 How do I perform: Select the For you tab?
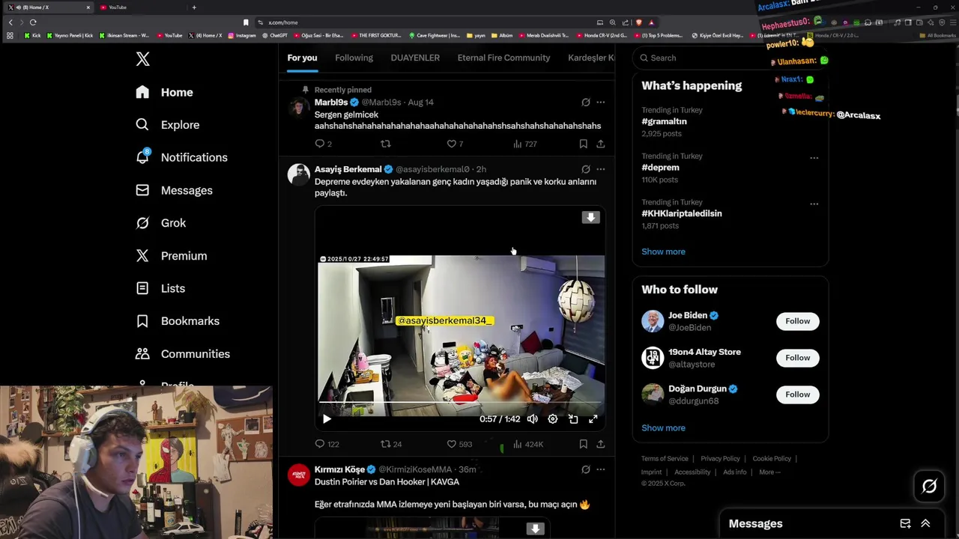click(x=302, y=58)
